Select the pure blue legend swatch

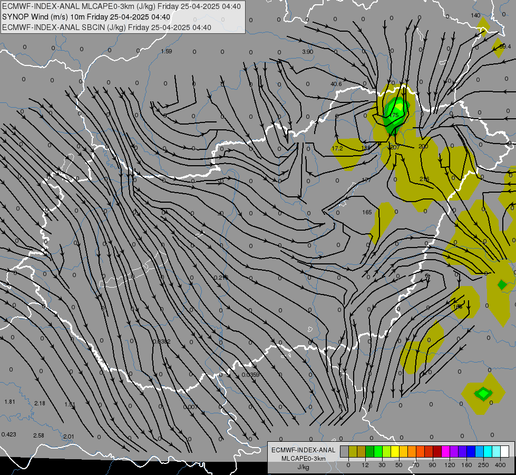point(471,451)
